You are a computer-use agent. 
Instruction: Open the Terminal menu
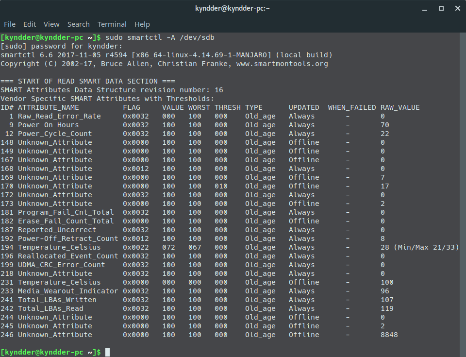tap(112, 24)
